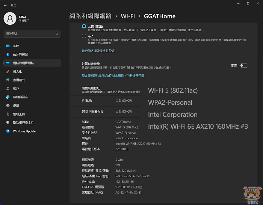This screenshot has height=205, width=263.
Task: Select the 私人 network profile
Action: pyautogui.click(x=84, y=36)
